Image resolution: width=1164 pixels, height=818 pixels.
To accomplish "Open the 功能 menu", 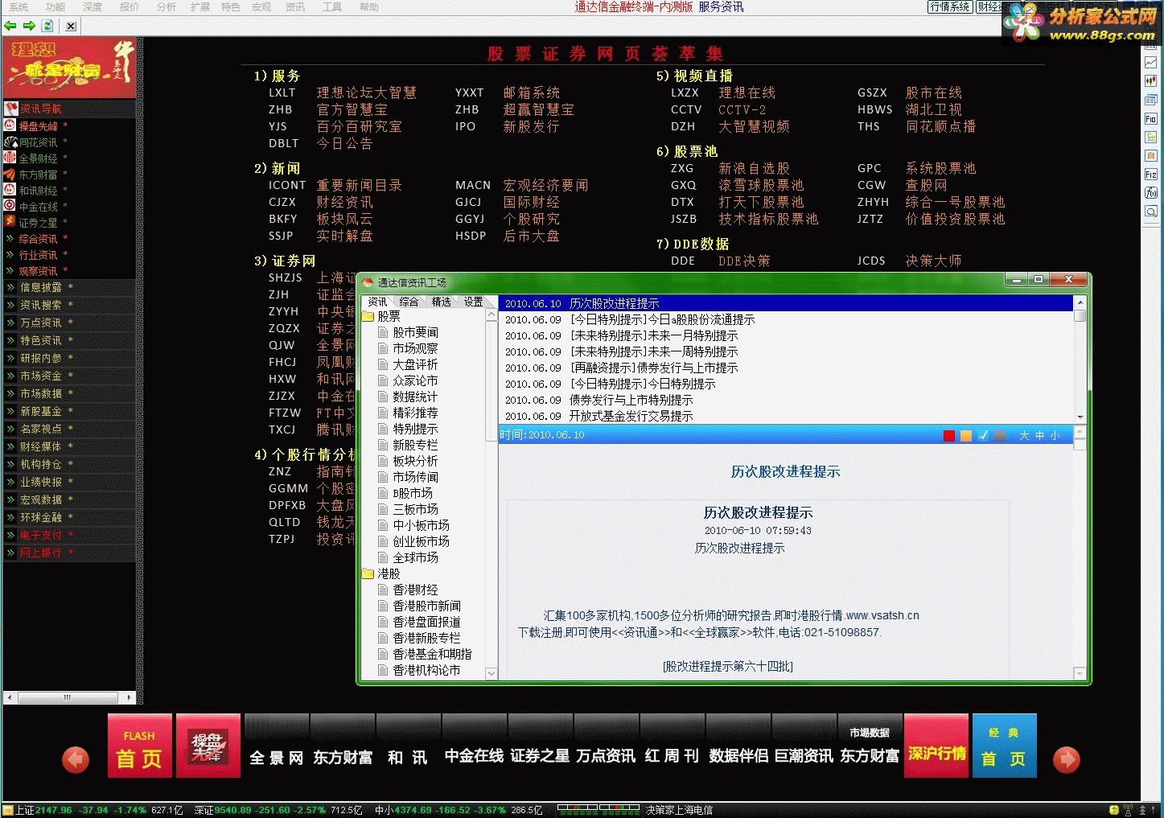I will point(56,6).
